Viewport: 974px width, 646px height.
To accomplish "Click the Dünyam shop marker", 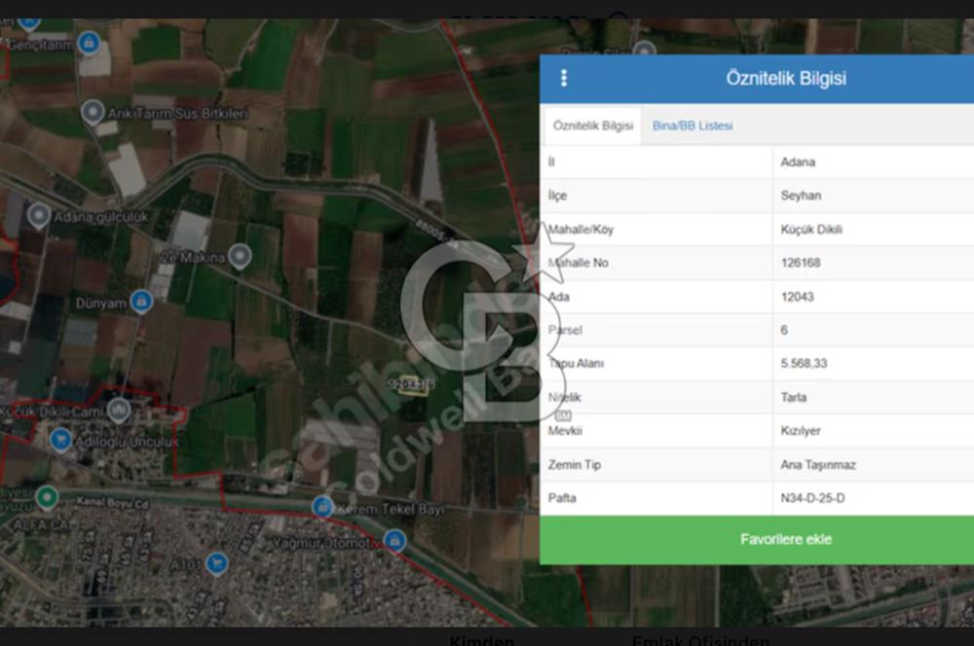I will 141,302.
